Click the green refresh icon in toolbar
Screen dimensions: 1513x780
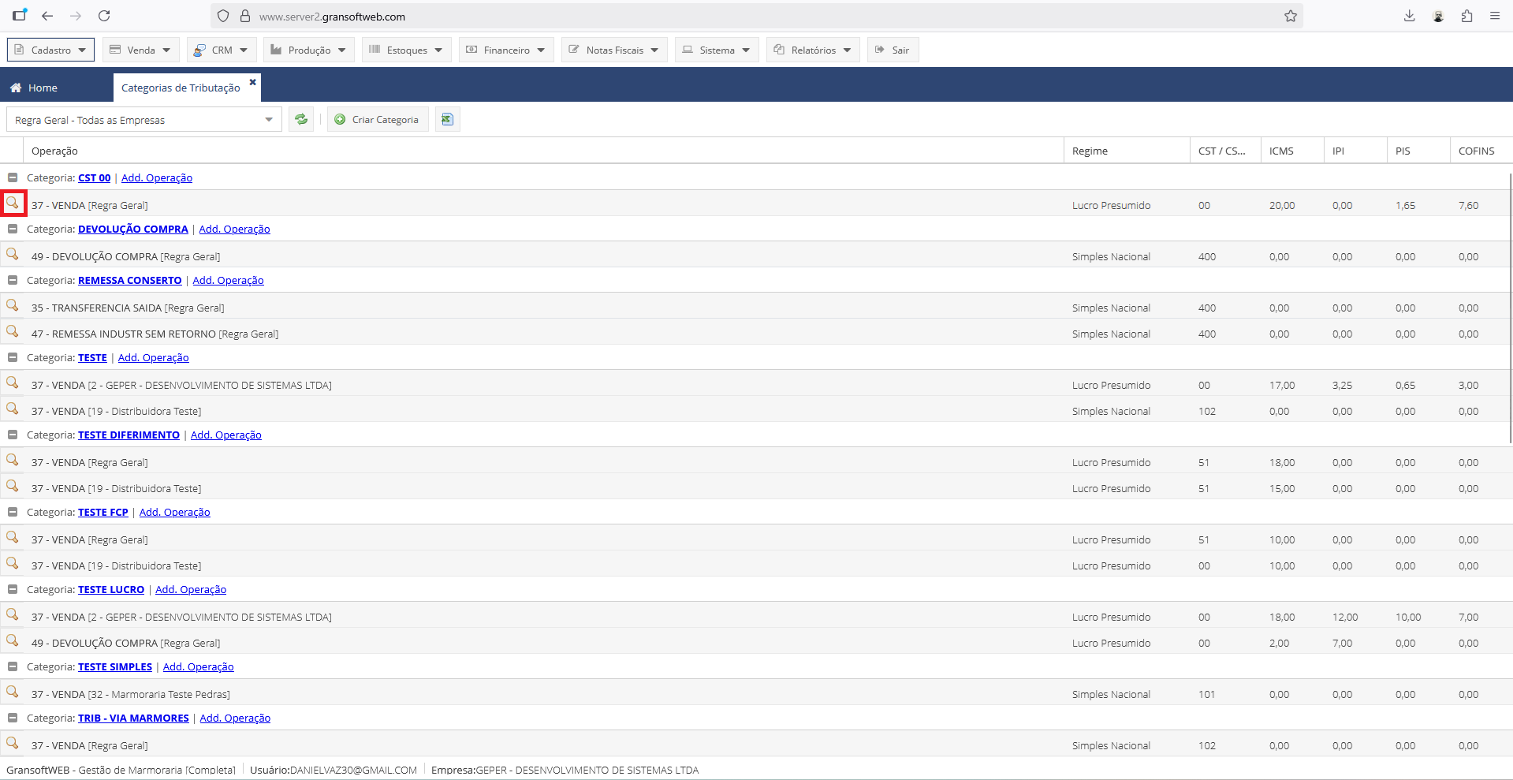click(x=300, y=120)
